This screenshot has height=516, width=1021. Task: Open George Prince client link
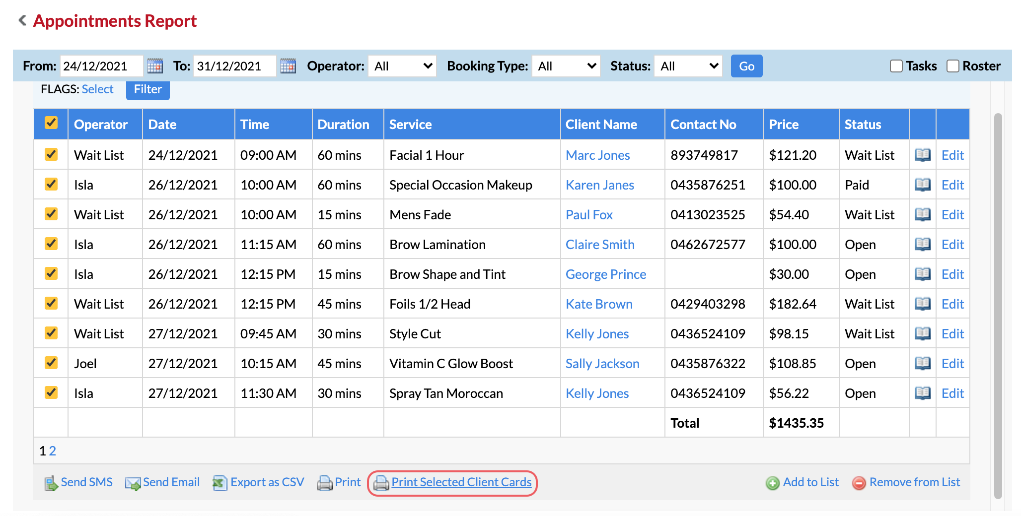606,274
